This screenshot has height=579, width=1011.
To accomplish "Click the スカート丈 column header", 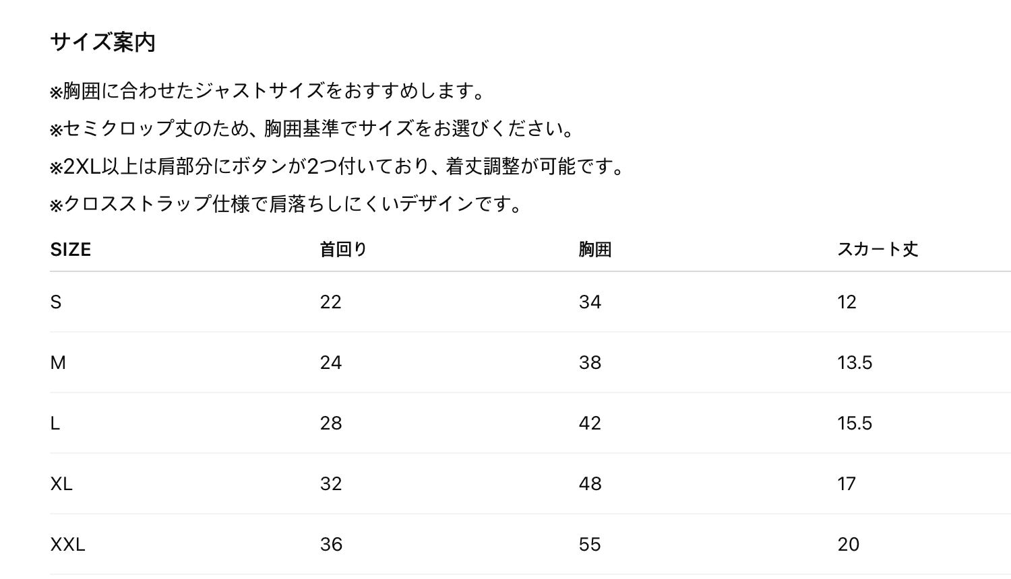I will (878, 250).
